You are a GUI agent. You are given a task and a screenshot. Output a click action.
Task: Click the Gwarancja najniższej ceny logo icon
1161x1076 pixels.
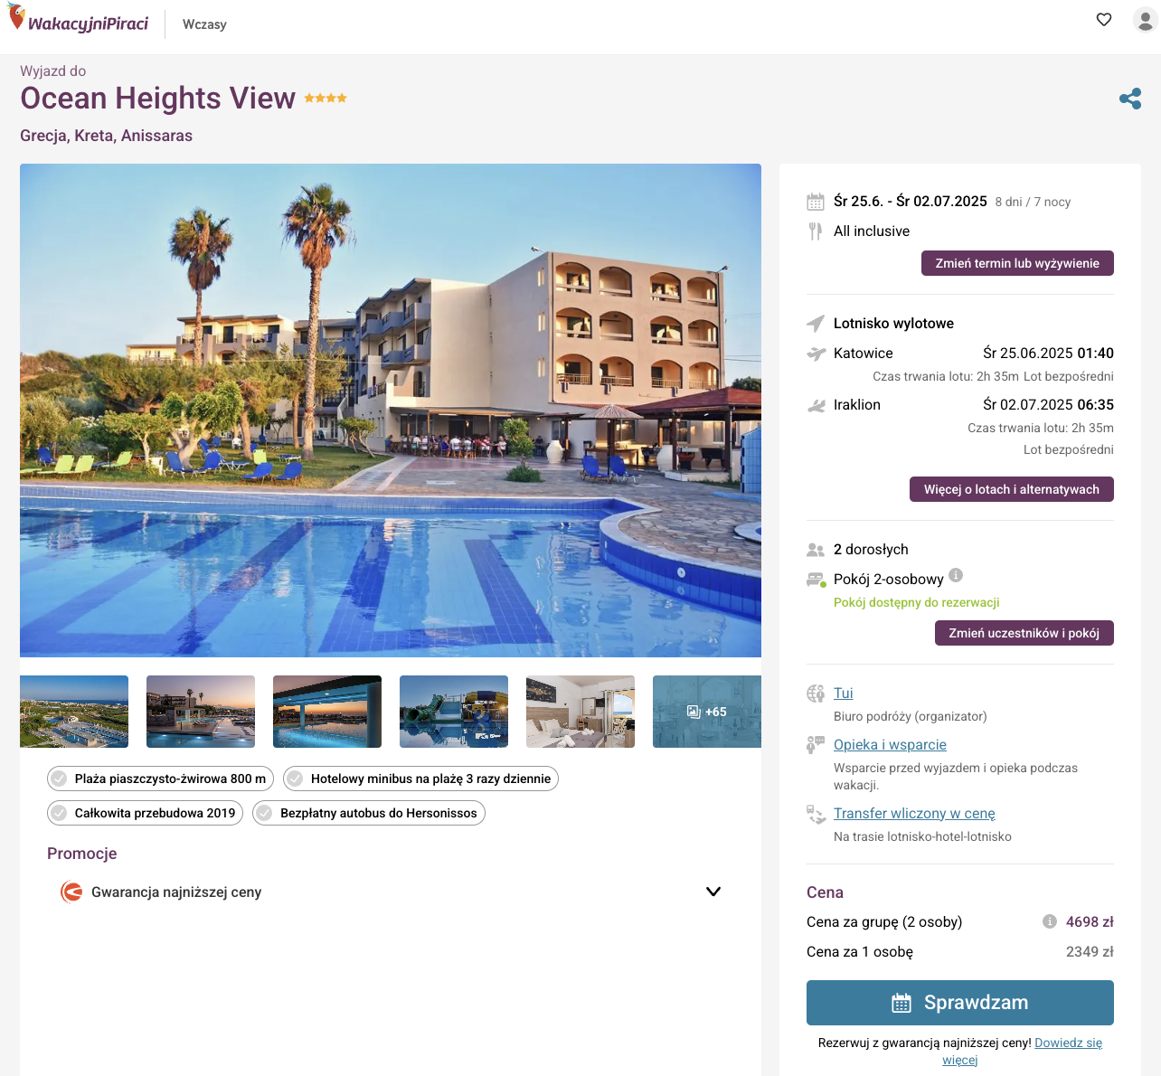point(71,892)
